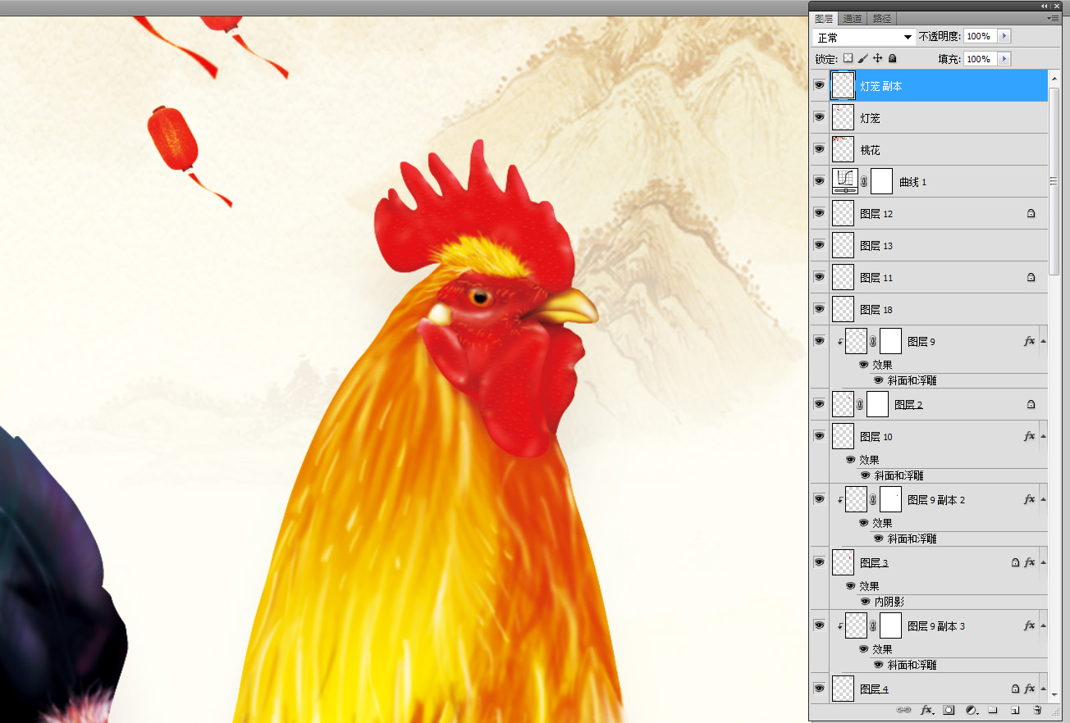Click the 曲线 1 adjustment curves icon

(844, 181)
